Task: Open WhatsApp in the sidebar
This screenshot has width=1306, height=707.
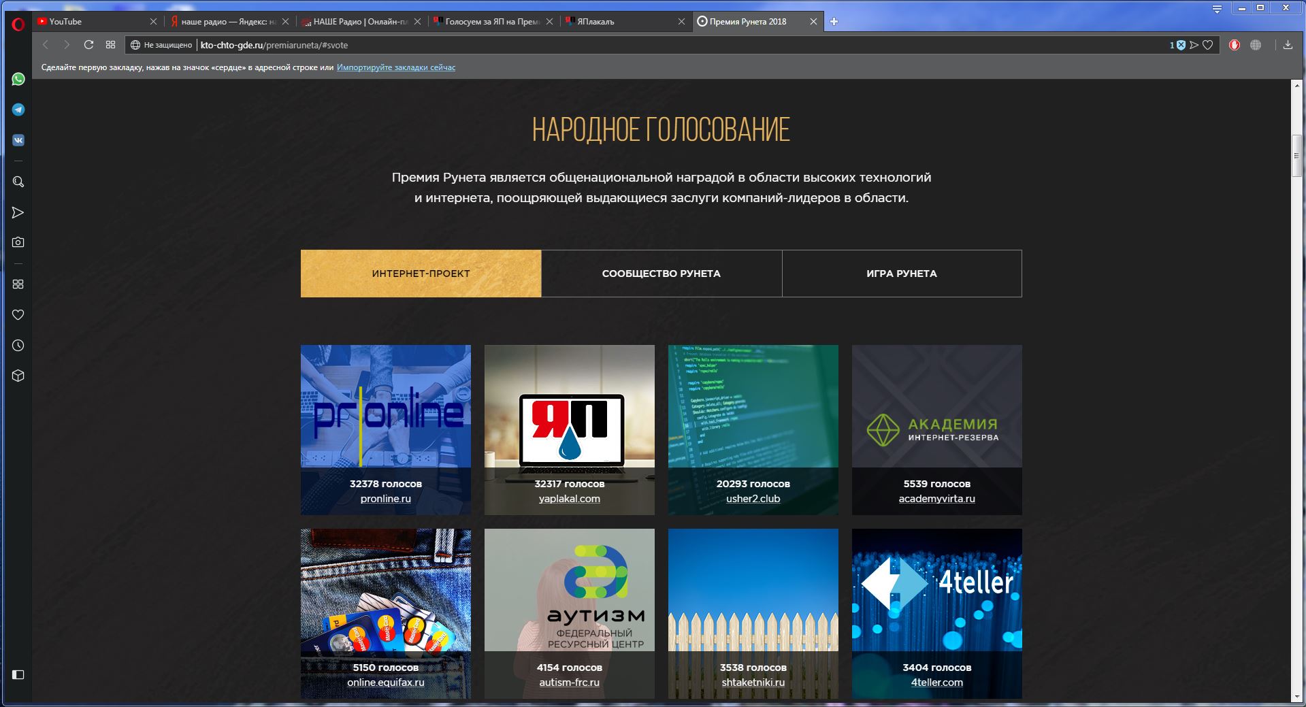Action: [18, 79]
